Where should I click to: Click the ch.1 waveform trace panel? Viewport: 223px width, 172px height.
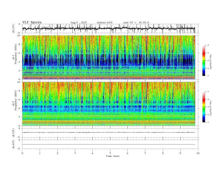pos(111,28)
